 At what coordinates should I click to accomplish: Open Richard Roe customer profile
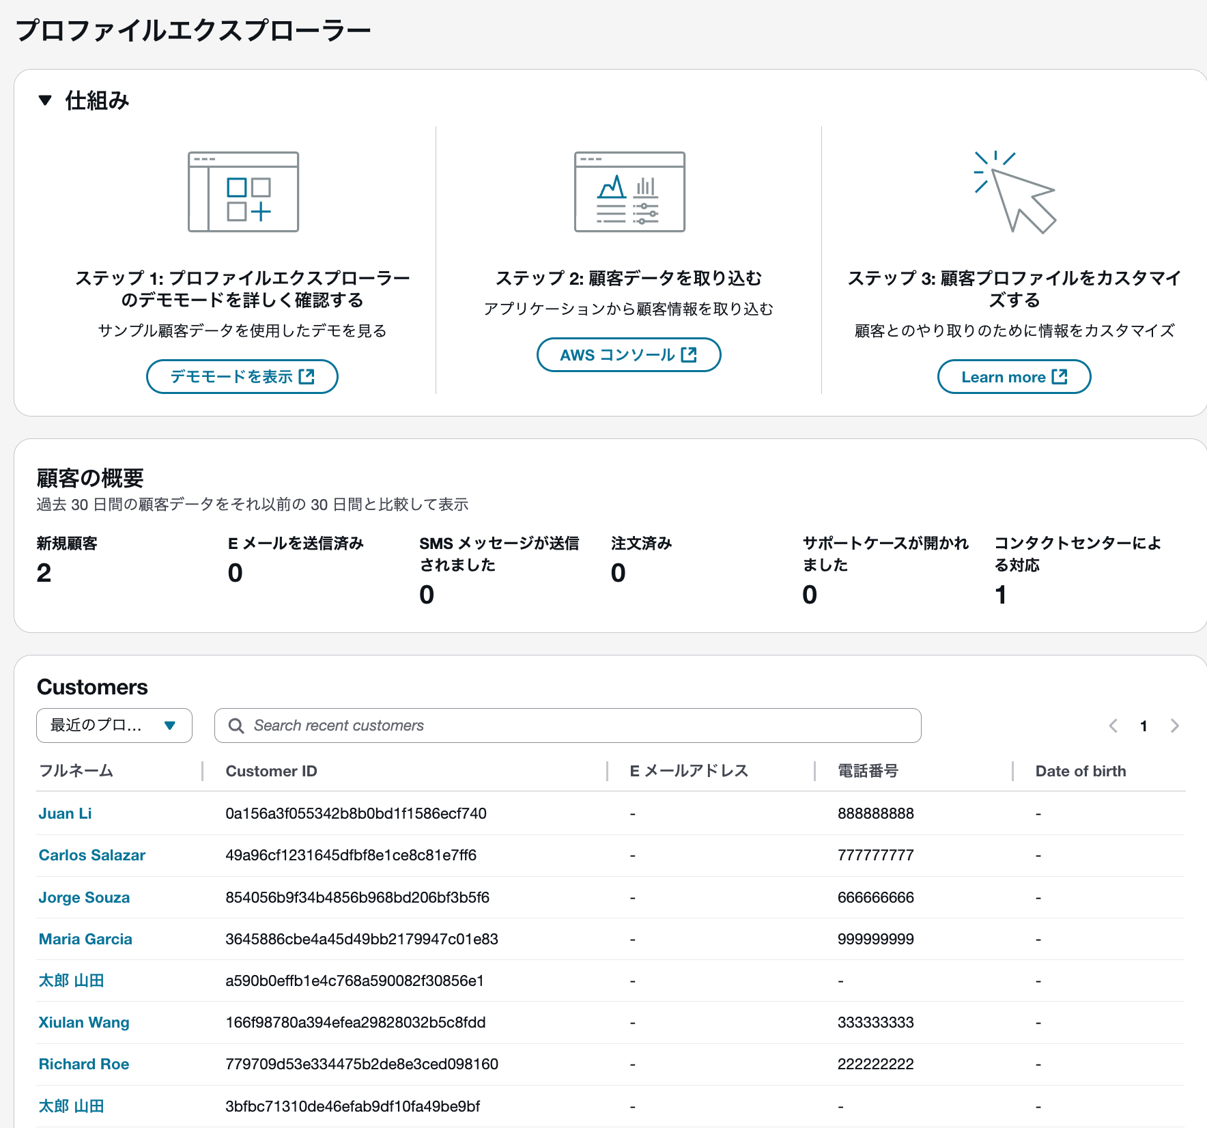84,1064
